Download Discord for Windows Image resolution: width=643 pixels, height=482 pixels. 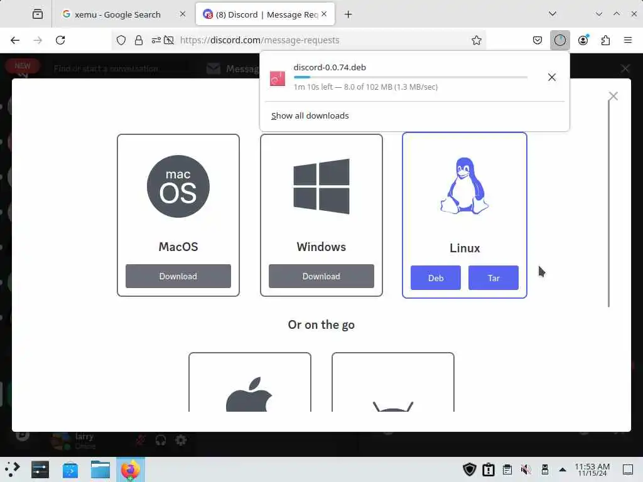[x=321, y=276]
